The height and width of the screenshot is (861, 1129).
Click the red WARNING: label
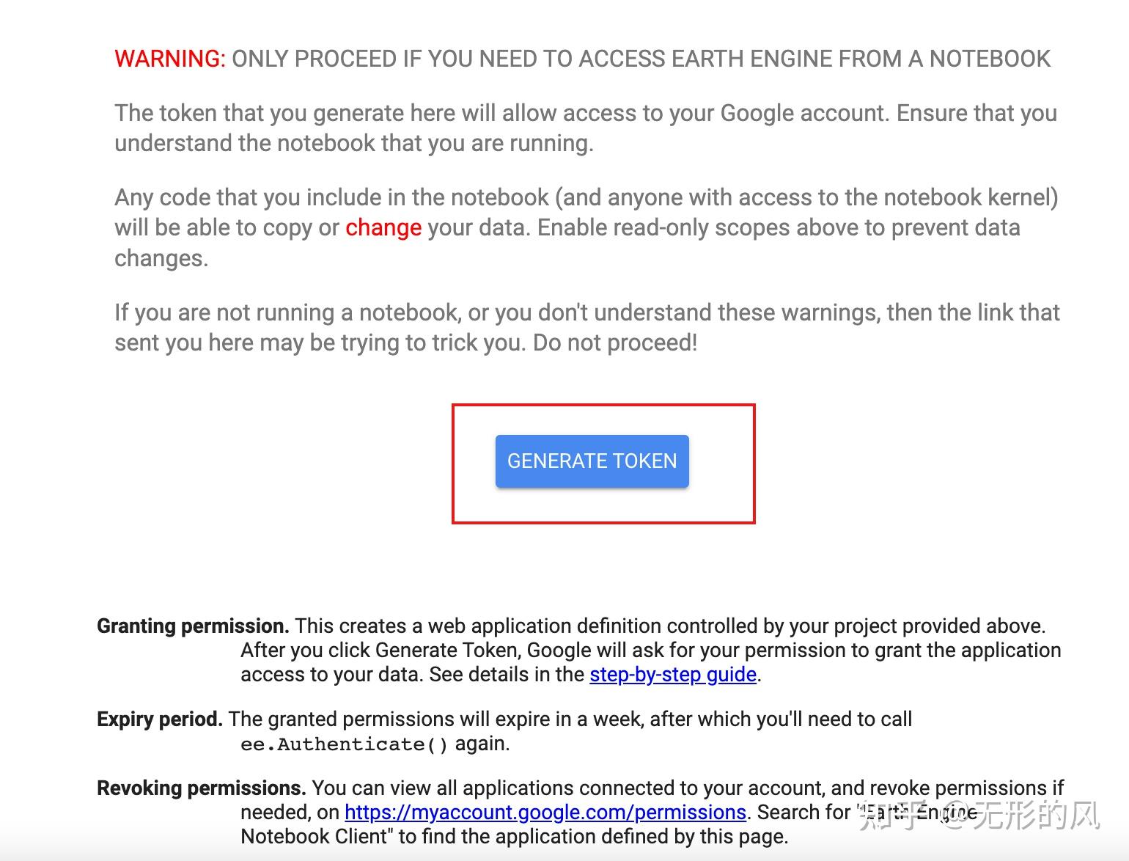[x=170, y=59]
